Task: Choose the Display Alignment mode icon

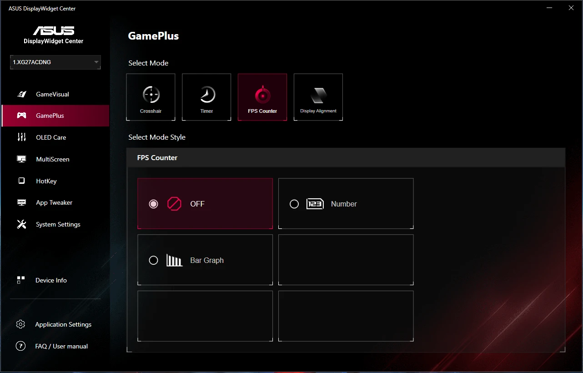Action: coord(318,95)
